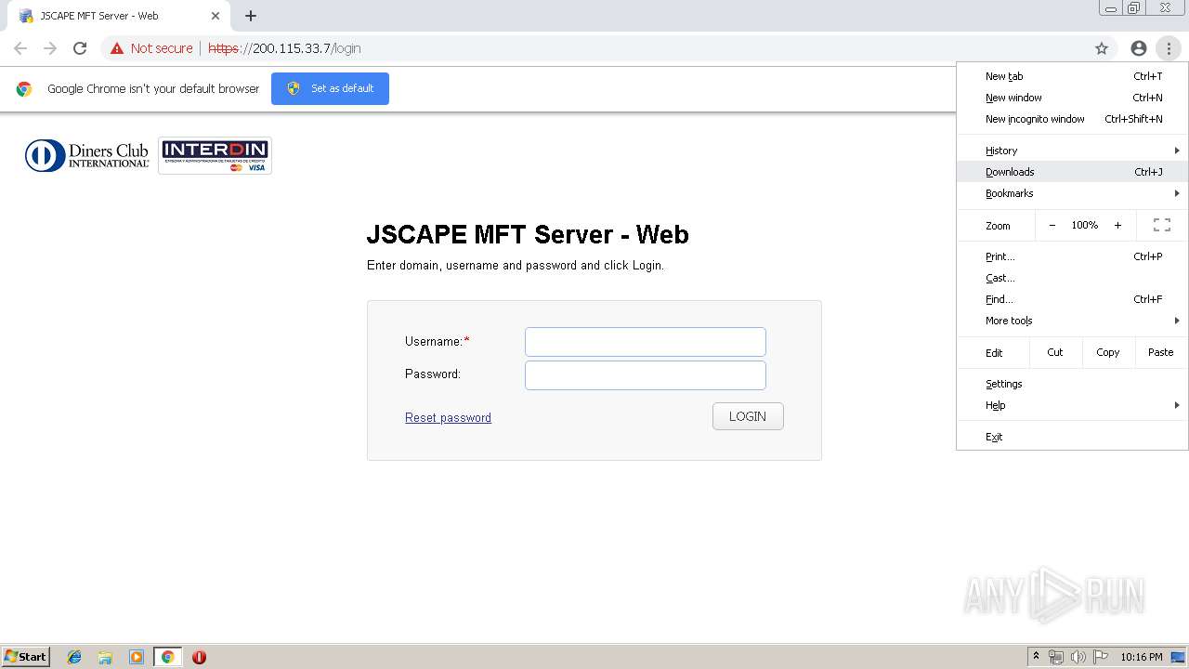The height and width of the screenshot is (669, 1189).
Task: Click the JSCAPE MFT Server - Web heading
Action: coord(528,234)
